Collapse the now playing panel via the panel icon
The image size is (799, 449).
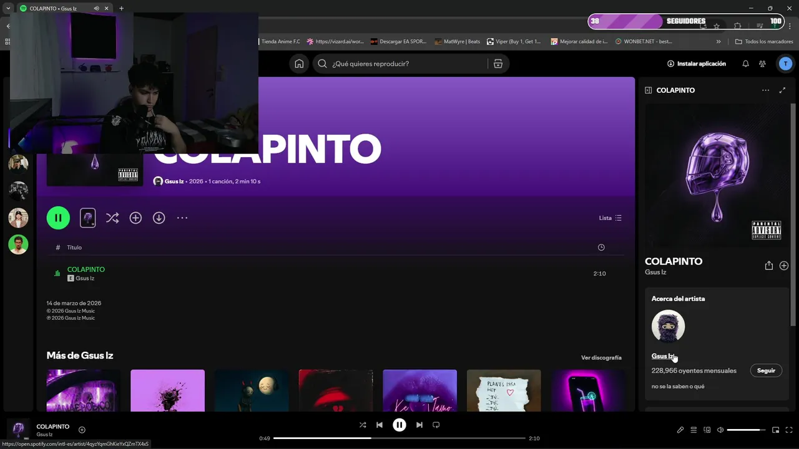[x=648, y=90]
